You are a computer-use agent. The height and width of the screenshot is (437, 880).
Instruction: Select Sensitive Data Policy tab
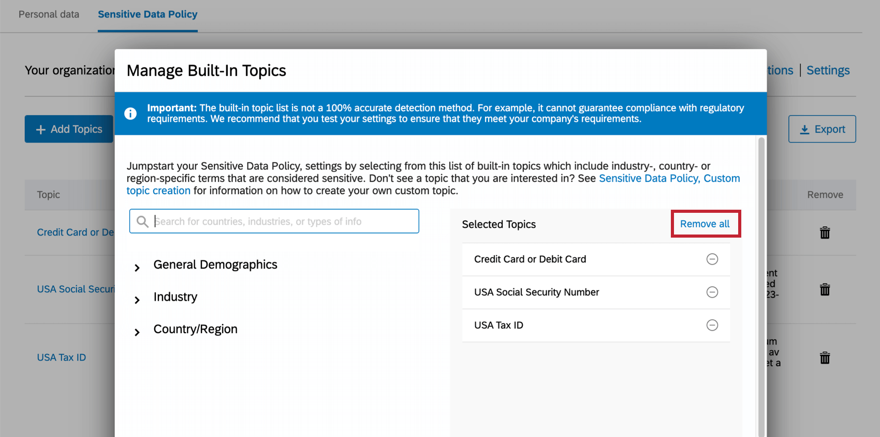(148, 14)
